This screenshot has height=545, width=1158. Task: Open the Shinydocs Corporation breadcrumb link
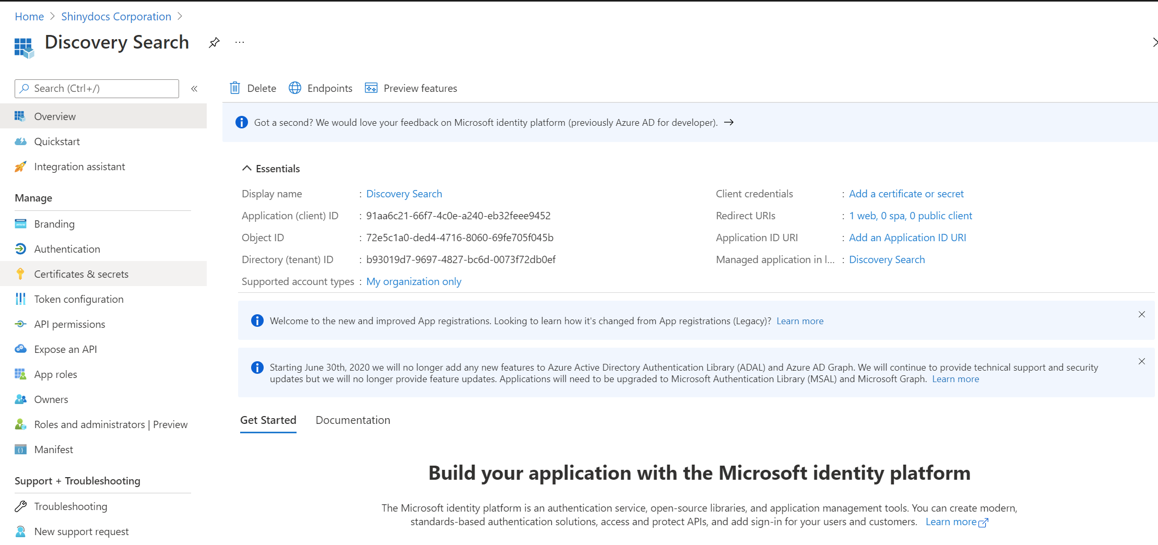click(116, 17)
